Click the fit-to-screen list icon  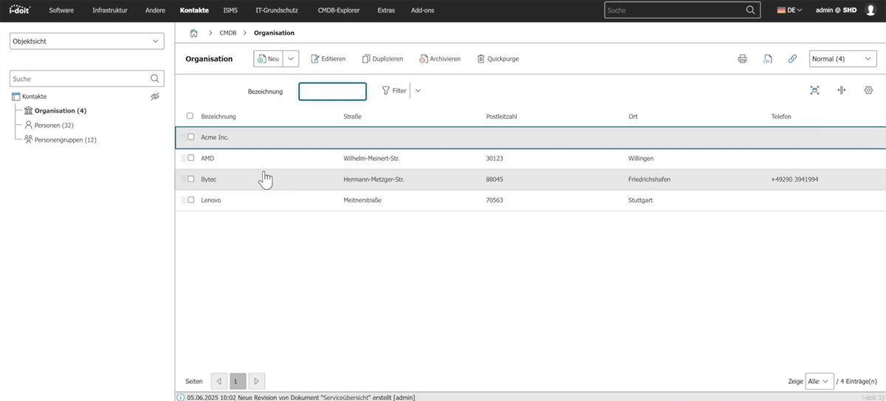[815, 90]
